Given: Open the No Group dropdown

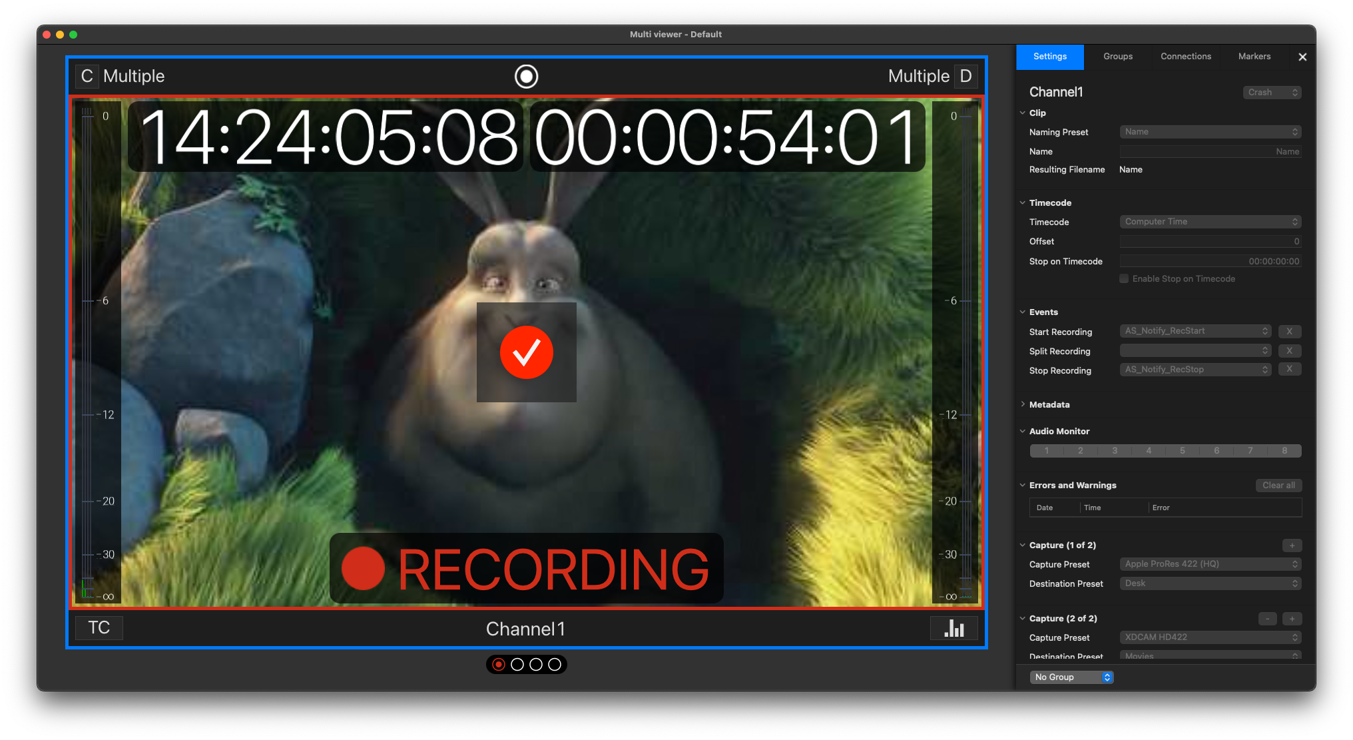Looking at the screenshot, I should point(1071,677).
